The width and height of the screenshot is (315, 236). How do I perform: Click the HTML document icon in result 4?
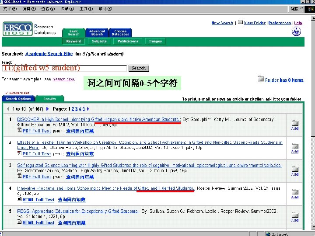pyautogui.click(x=20, y=199)
